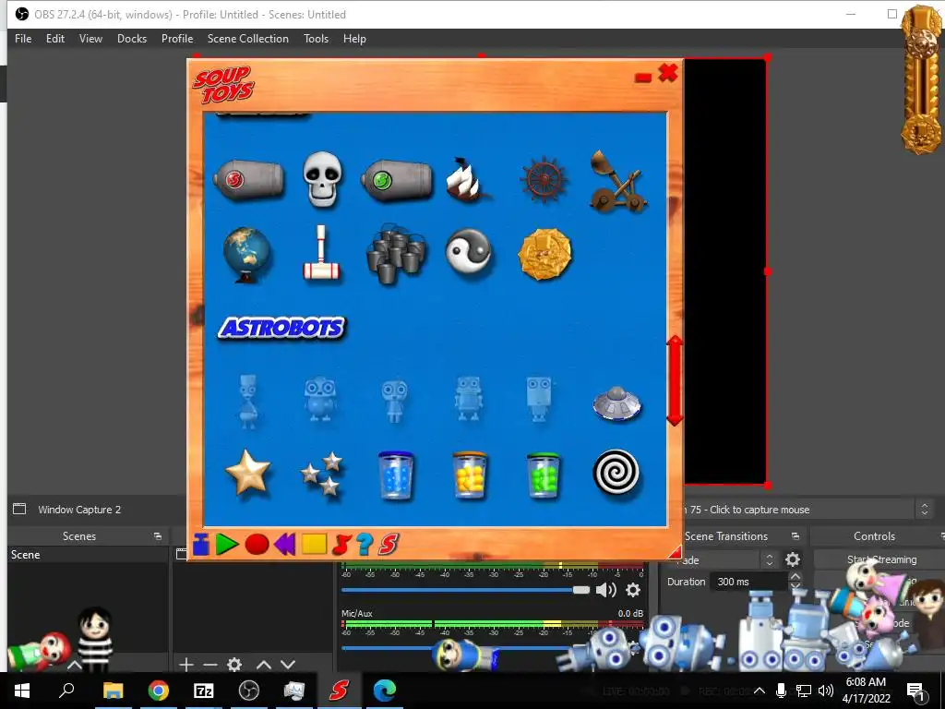Remove the source with minus button

tap(209, 665)
